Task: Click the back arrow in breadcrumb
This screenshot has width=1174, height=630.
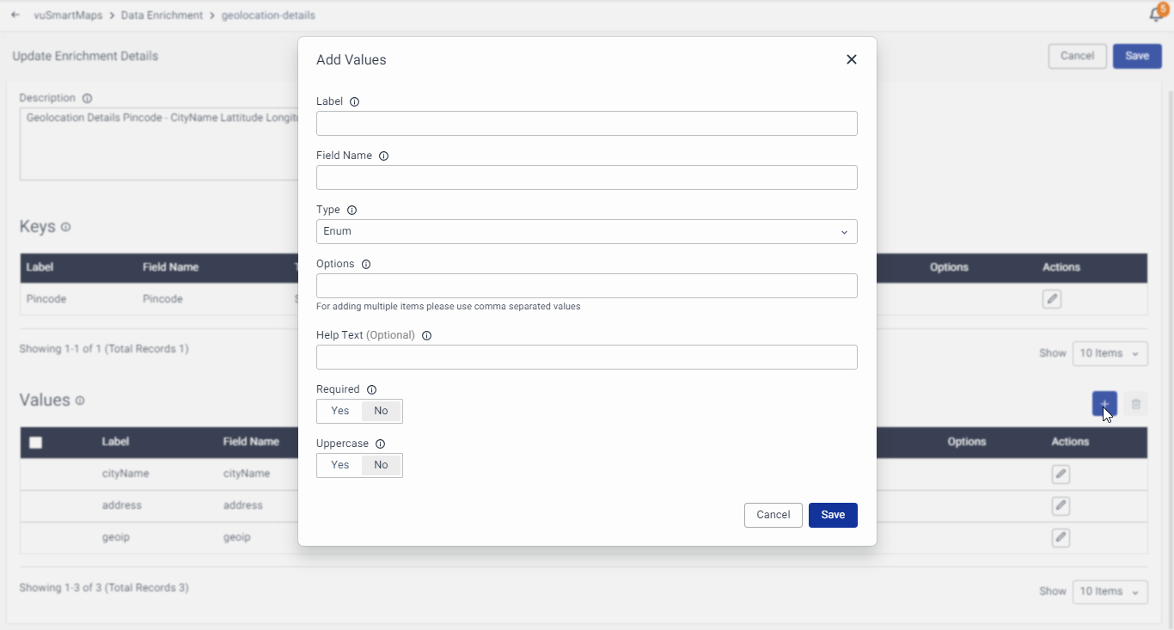Action: click(15, 15)
